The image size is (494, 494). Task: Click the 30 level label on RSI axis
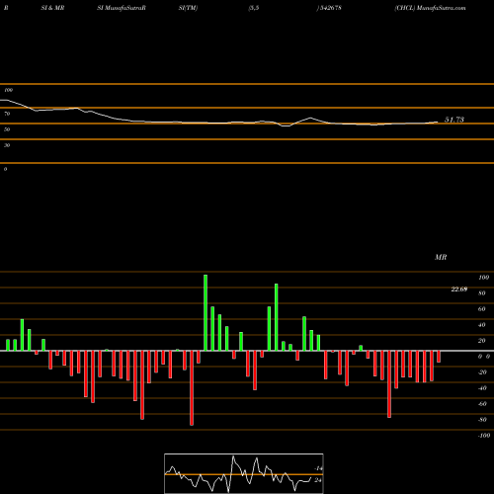[x=7, y=145]
